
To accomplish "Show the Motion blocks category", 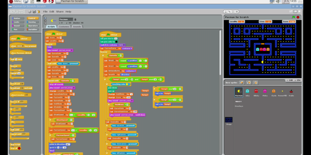I will click(x=18, y=18).
